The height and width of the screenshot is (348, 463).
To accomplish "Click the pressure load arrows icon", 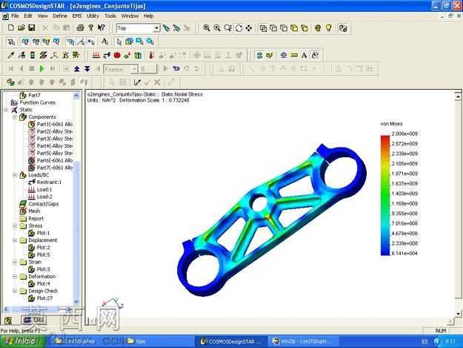I will pos(96,55).
